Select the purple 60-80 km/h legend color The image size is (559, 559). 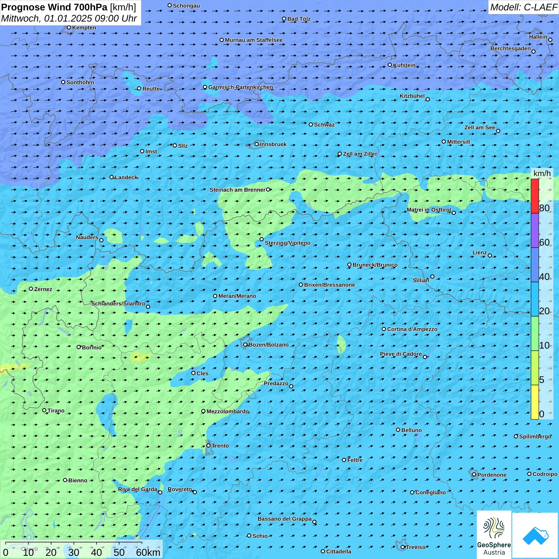pos(535,230)
